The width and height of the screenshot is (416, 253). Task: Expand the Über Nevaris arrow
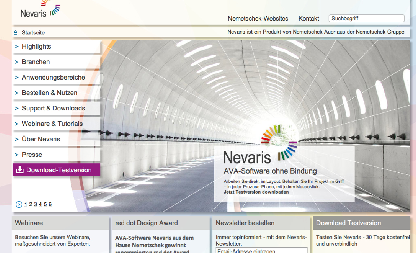pos(17,139)
